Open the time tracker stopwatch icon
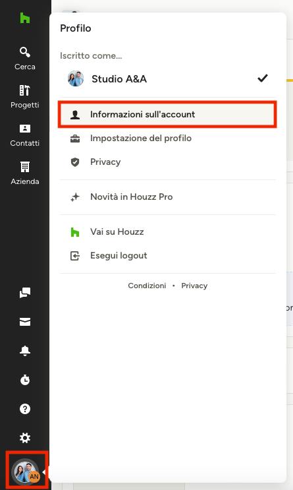The width and height of the screenshot is (293, 490). 25,380
